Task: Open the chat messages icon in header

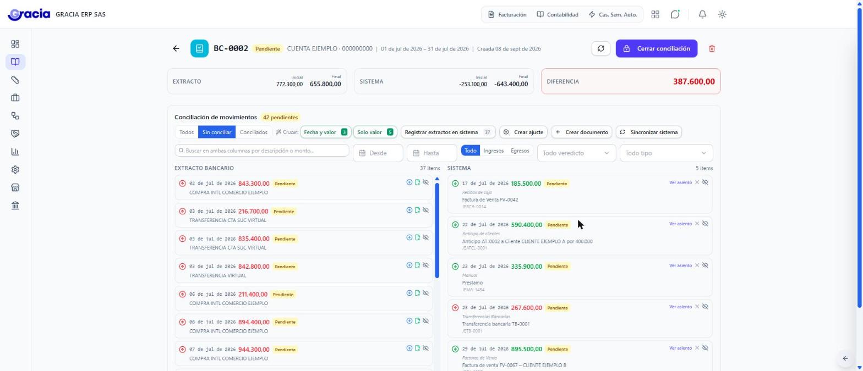Action: pos(675,14)
